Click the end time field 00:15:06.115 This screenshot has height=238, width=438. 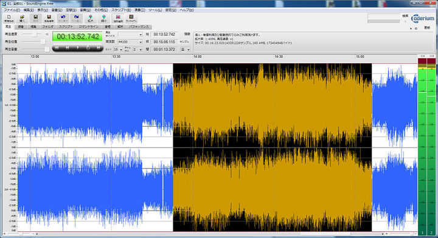coord(164,41)
